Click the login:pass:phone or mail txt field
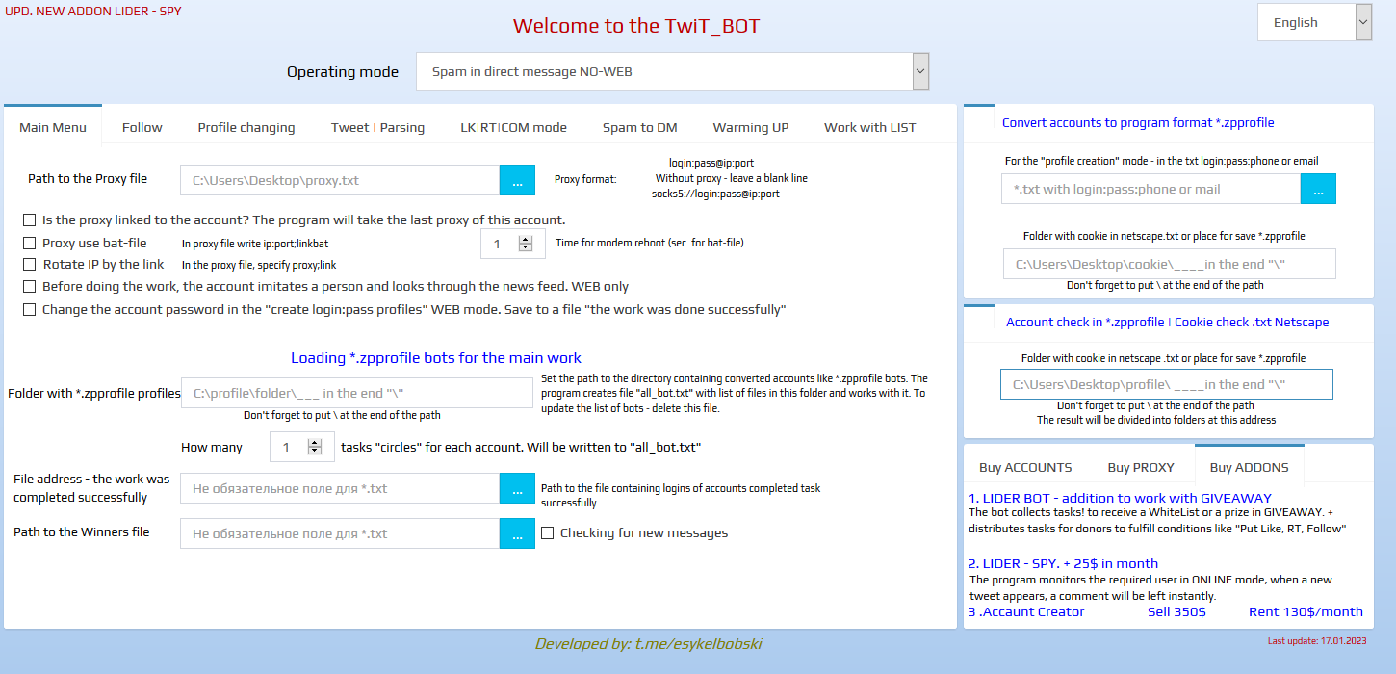The height and width of the screenshot is (674, 1396). coord(1151,189)
